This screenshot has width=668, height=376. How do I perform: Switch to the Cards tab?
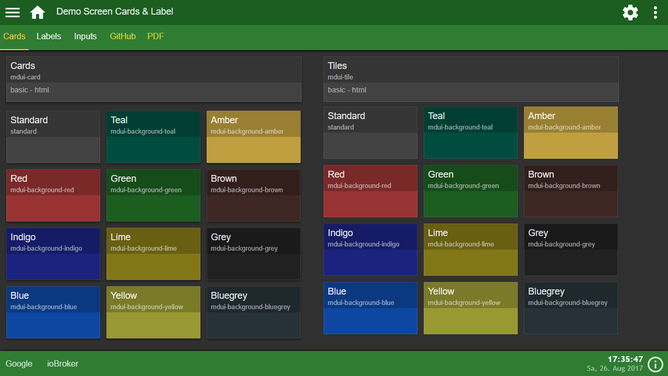(x=14, y=37)
